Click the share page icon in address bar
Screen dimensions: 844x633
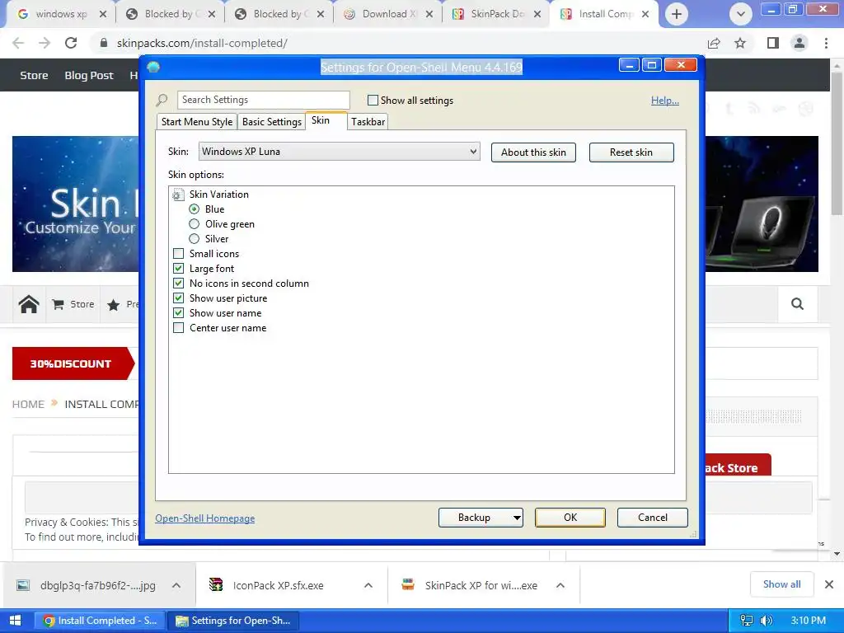pyautogui.click(x=714, y=43)
